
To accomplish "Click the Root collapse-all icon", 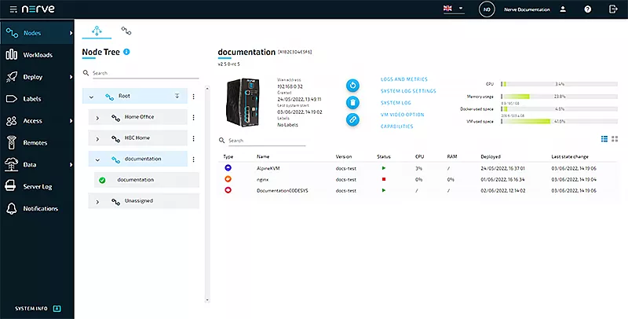I will point(177,96).
